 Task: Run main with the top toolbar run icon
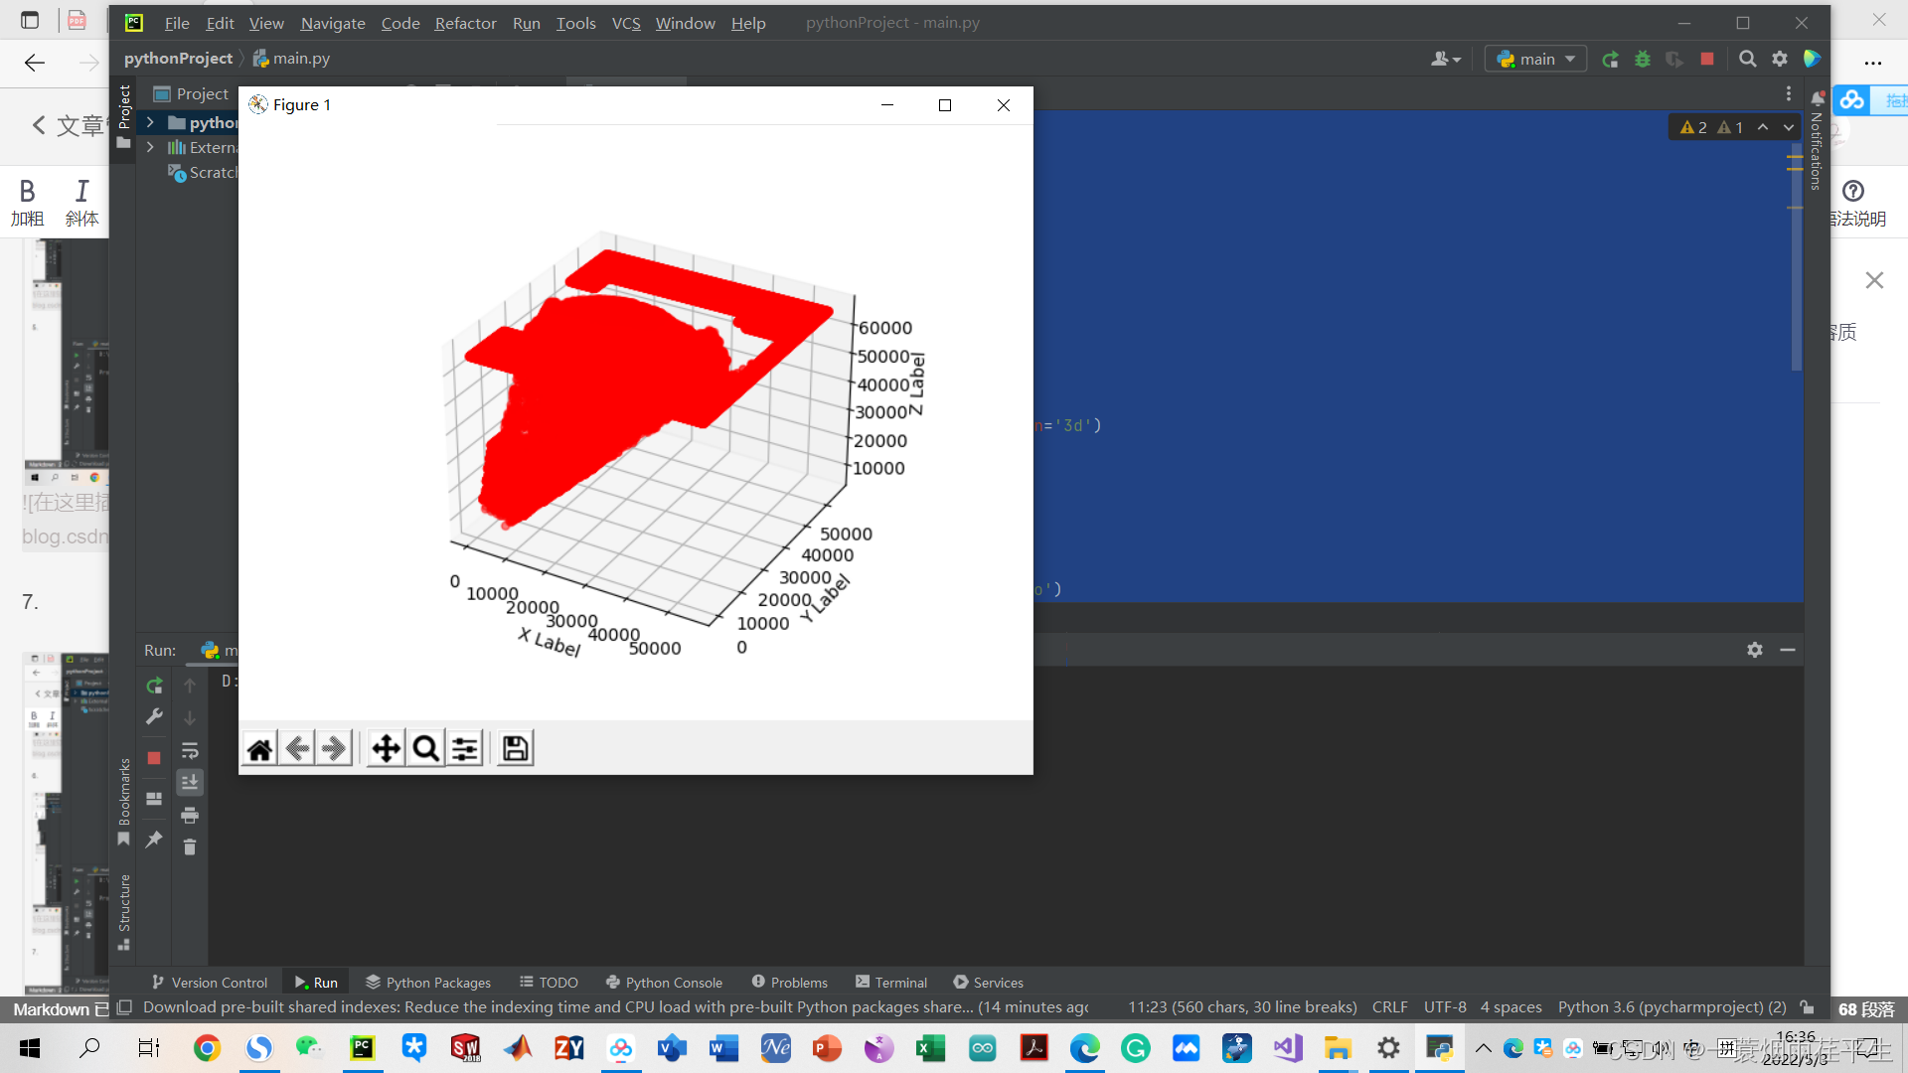pyautogui.click(x=1610, y=60)
